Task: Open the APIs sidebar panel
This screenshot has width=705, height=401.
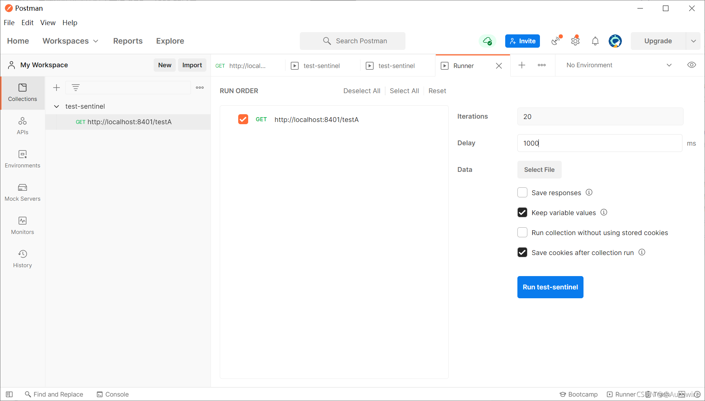Action: (x=23, y=126)
